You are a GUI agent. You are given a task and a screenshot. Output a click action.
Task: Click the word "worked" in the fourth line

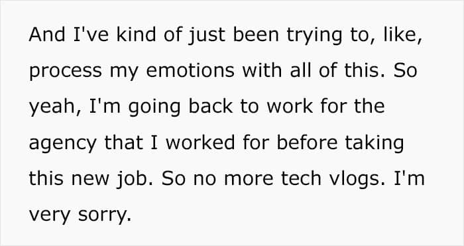[201, 143]
